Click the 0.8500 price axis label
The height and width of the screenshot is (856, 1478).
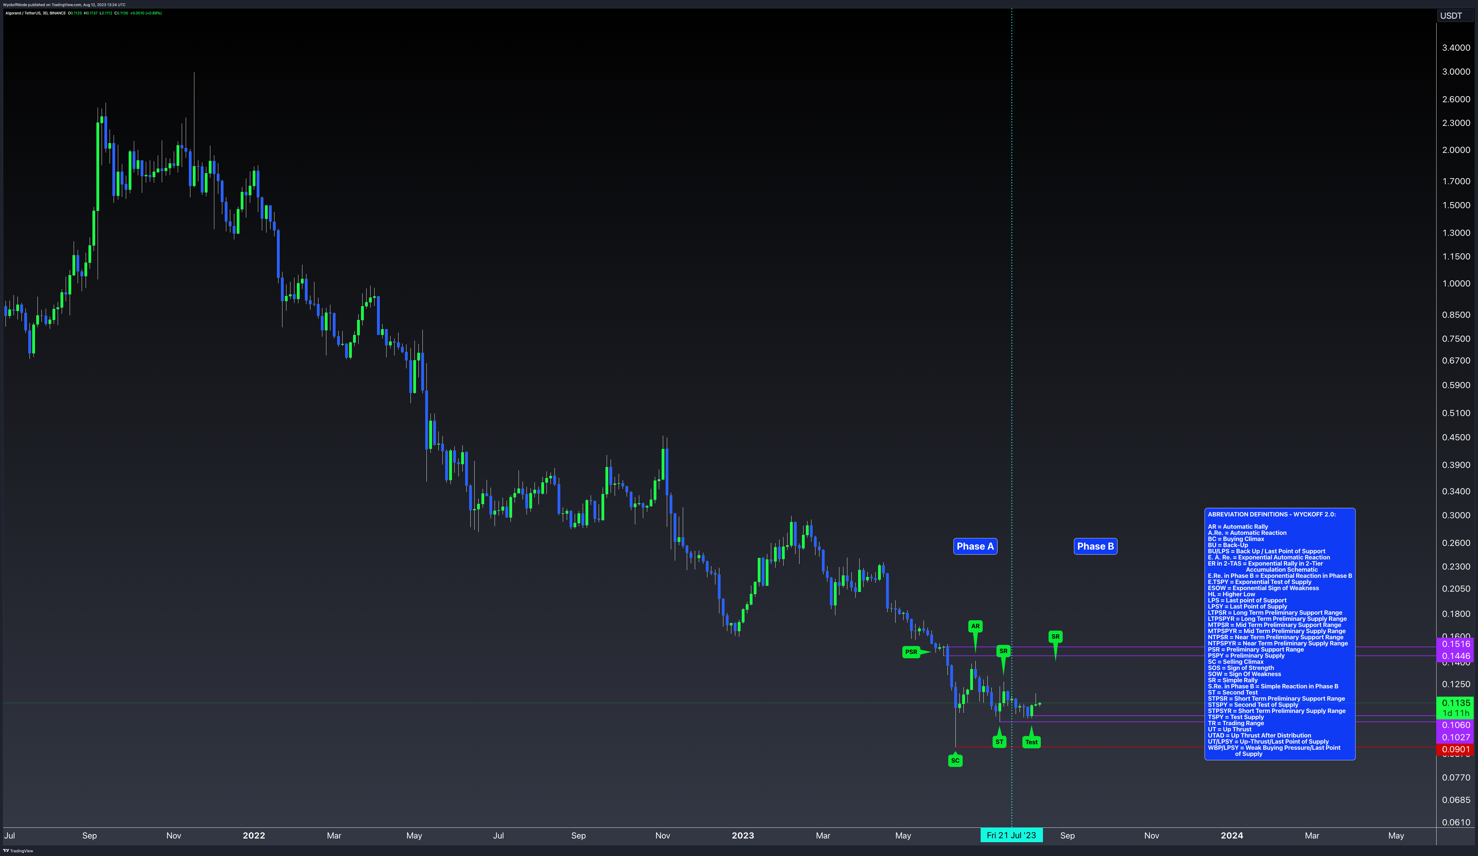1456,314
